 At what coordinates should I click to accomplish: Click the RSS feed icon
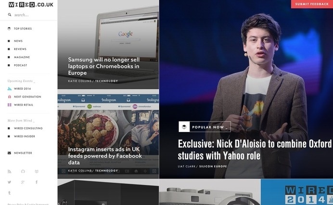point(9,171)
